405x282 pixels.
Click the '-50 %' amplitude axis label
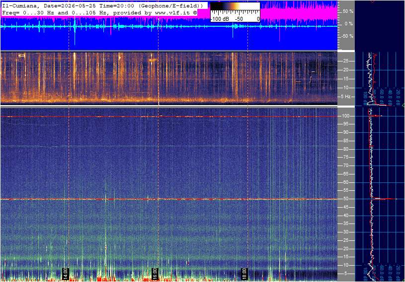point(347,36)
